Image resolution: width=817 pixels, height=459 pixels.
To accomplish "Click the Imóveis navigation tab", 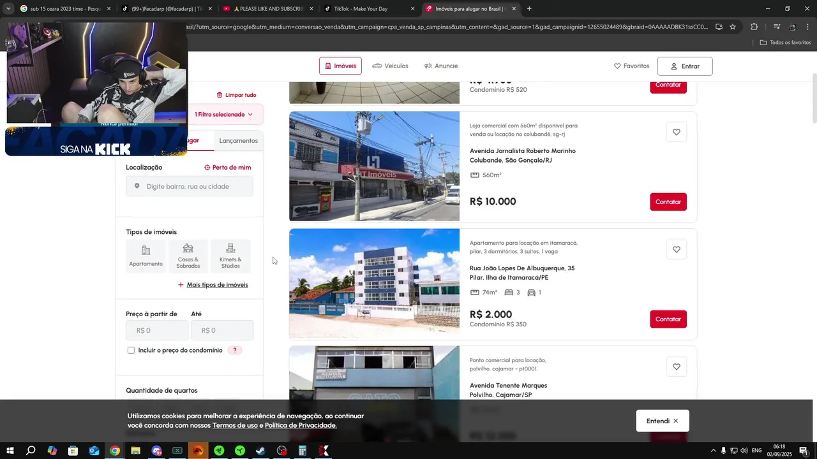I will pyautogui.click(x=340, y=66).
